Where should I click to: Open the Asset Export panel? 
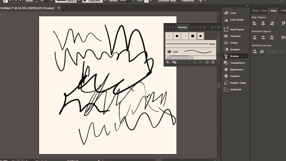click(236, 30)
